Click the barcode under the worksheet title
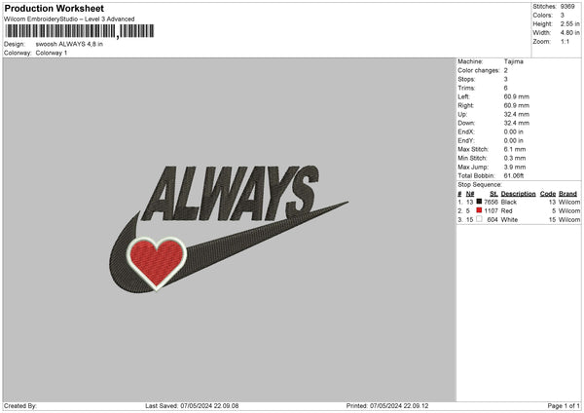584x413 pixels. point(80,31)
